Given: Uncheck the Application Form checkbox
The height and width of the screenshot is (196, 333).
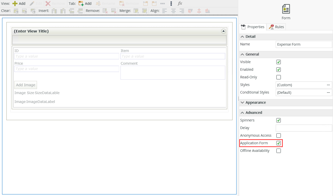Looking at the screenshot, I should [x=278, y=143].
